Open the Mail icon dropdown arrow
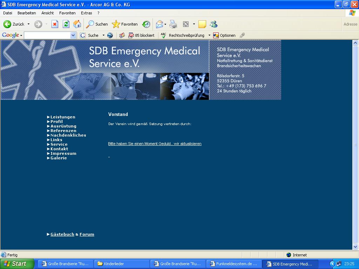The image size is (359, 269). point(165,24)
